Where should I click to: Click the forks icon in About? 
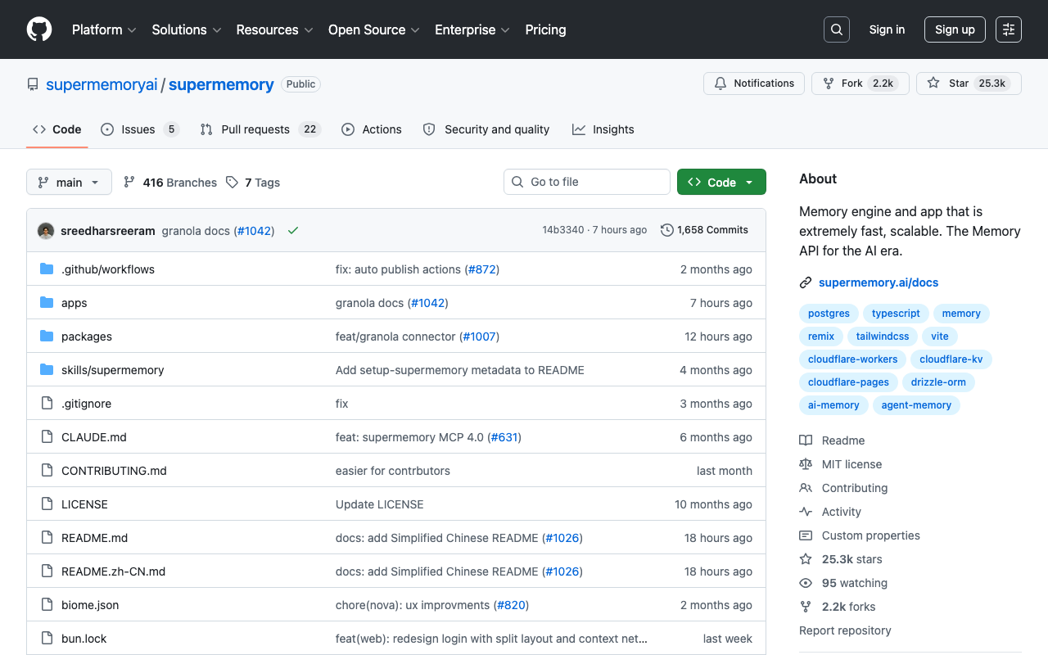click(806, 607)
